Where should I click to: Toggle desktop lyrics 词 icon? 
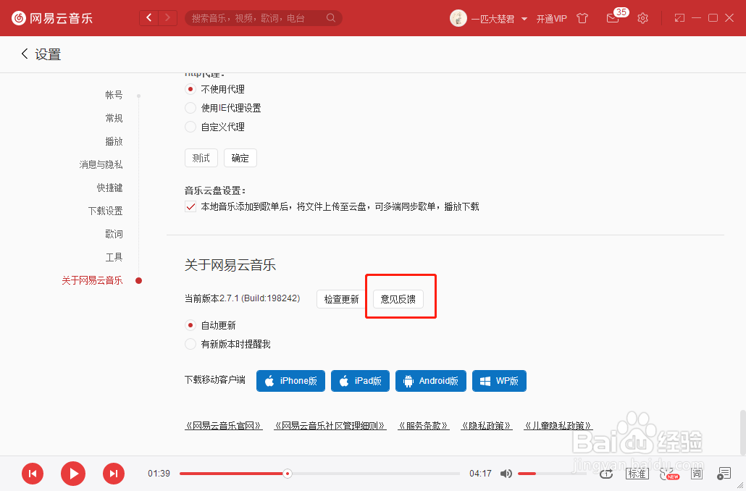point(697,474)
